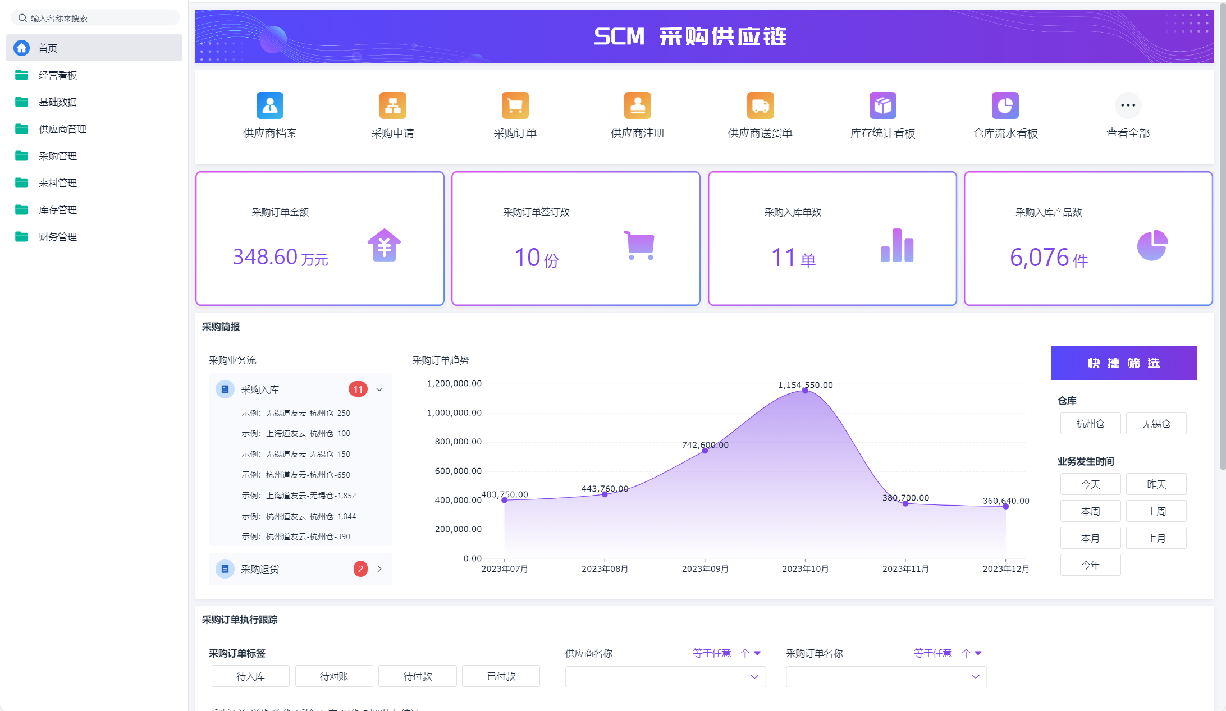Collapse the 采购入库 list chevron
Image resolution: width=1226 pixels, height=711 pixels.
(x=379, y=389)
